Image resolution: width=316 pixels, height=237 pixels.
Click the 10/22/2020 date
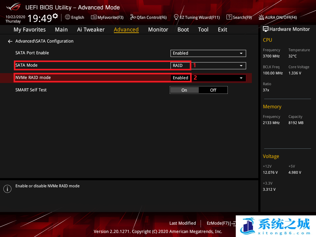pyautogui.click(x=15, y=17)
